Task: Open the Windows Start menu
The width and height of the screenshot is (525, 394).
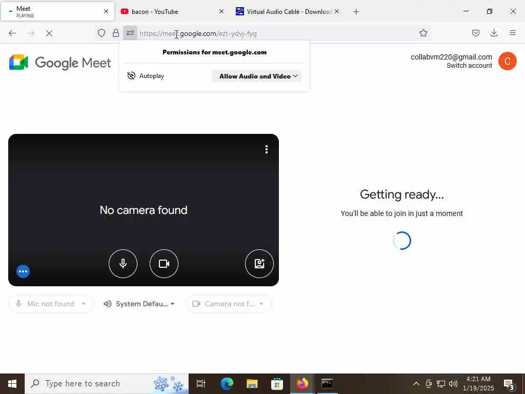Action: 12,384
